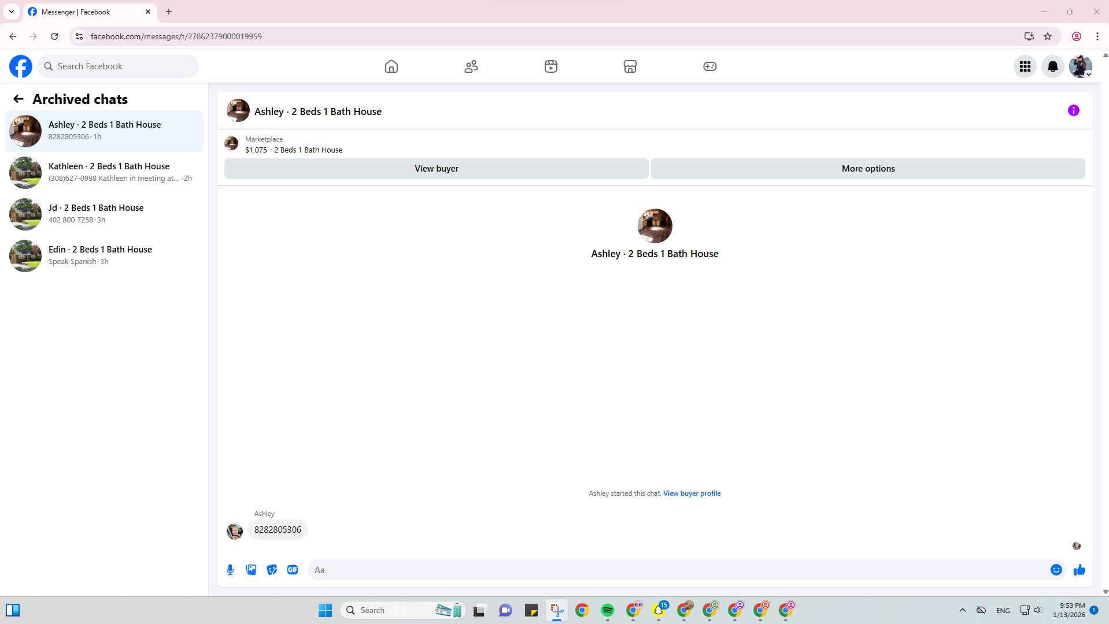The height and width of the screenshot is (624, 1109).
Task: Attach a file with photo icon
Action: 251,570
